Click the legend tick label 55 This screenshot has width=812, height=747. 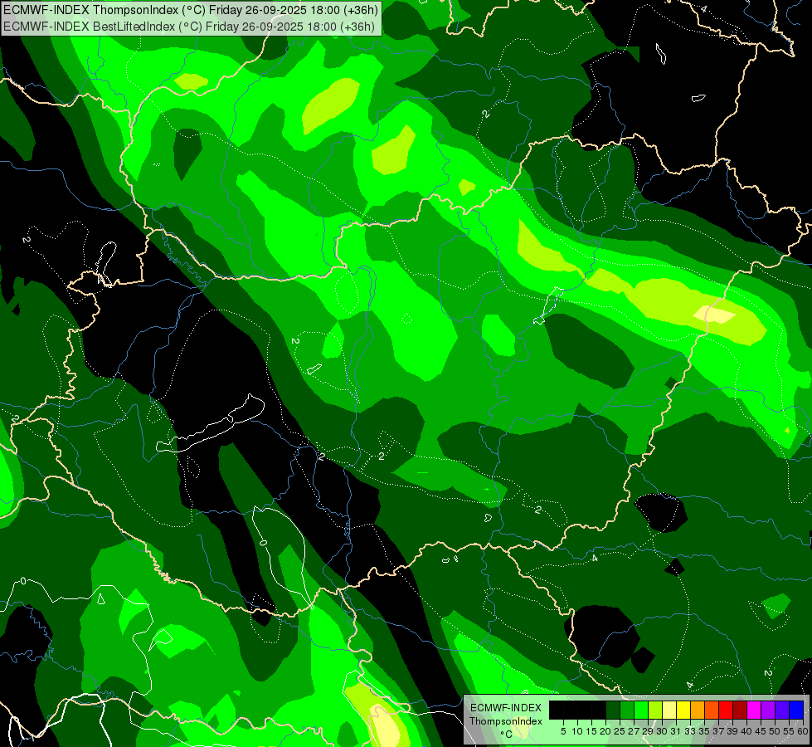[790, 731]
